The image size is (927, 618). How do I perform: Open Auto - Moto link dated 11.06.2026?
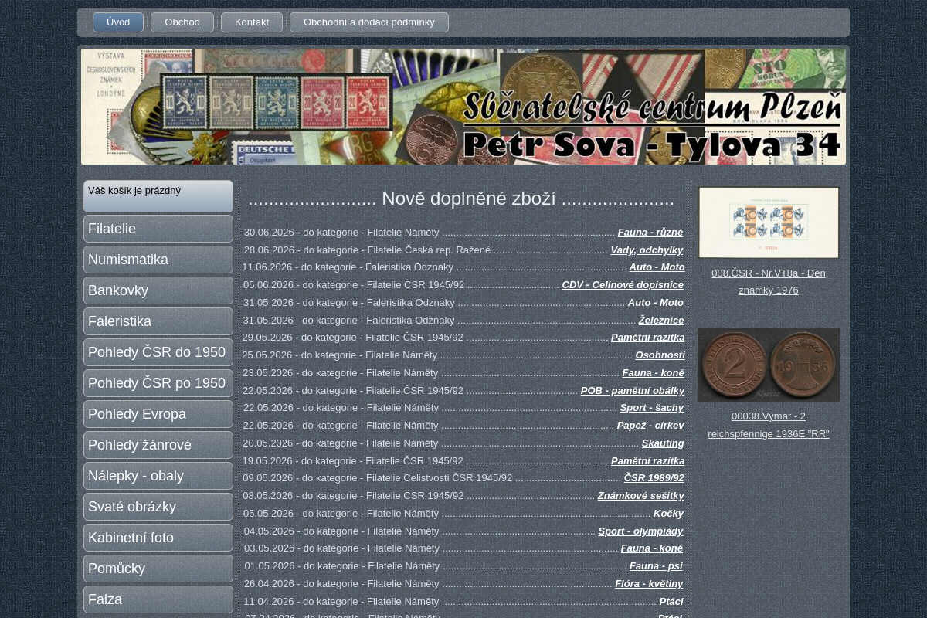coord(657,267)
